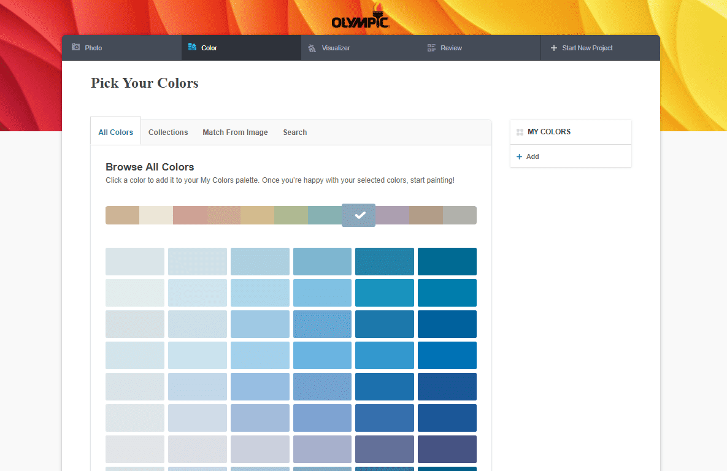This screenshot has width=727, height=471.
Task: Click the 'Click a color to add' instruction text
Action: coord(280,180)
